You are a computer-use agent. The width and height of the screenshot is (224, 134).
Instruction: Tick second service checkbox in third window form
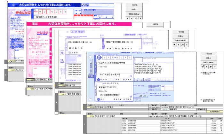pos(138,35)
